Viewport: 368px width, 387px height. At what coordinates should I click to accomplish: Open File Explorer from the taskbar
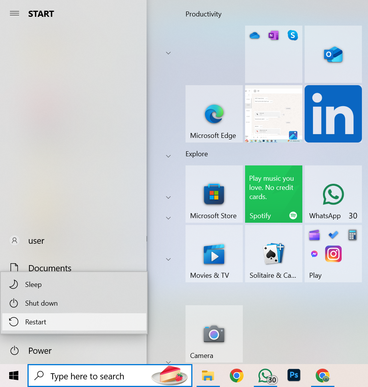[x=208, y=376]
